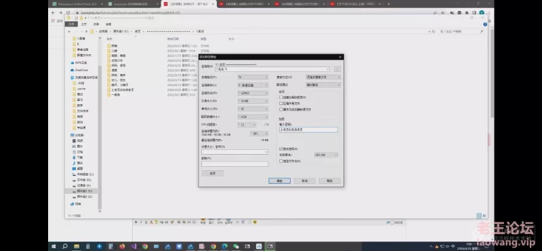Insert code tag in forum editor toolbar
This screenshot has width=542, height=251.
click(238, 223)
